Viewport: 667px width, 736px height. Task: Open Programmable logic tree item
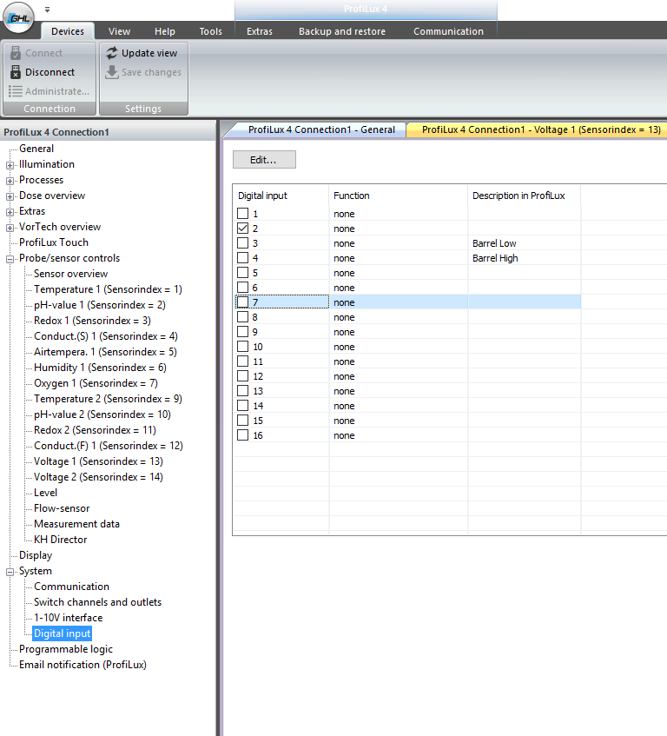pos(66,649)
